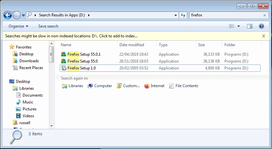
Task: Search again in Computer
Action: (x=100, y=86)
